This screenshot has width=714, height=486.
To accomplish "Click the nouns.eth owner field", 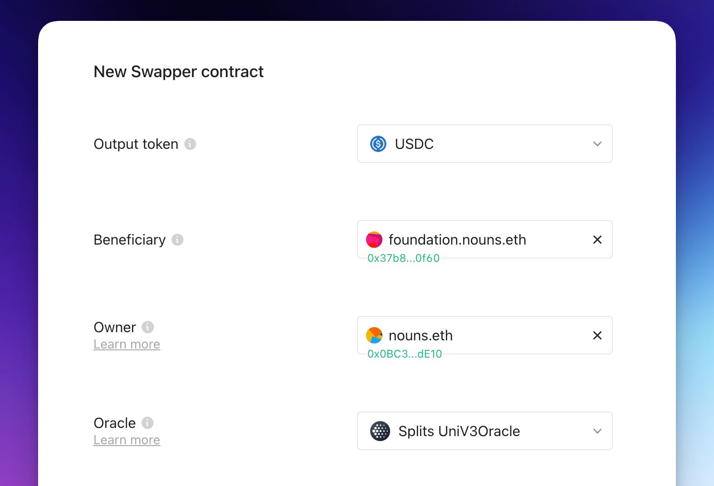I will [485, 335].
